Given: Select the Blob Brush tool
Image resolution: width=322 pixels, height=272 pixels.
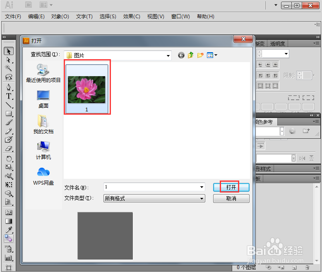Looking at the screenshot, I should [x=9, y=140].
